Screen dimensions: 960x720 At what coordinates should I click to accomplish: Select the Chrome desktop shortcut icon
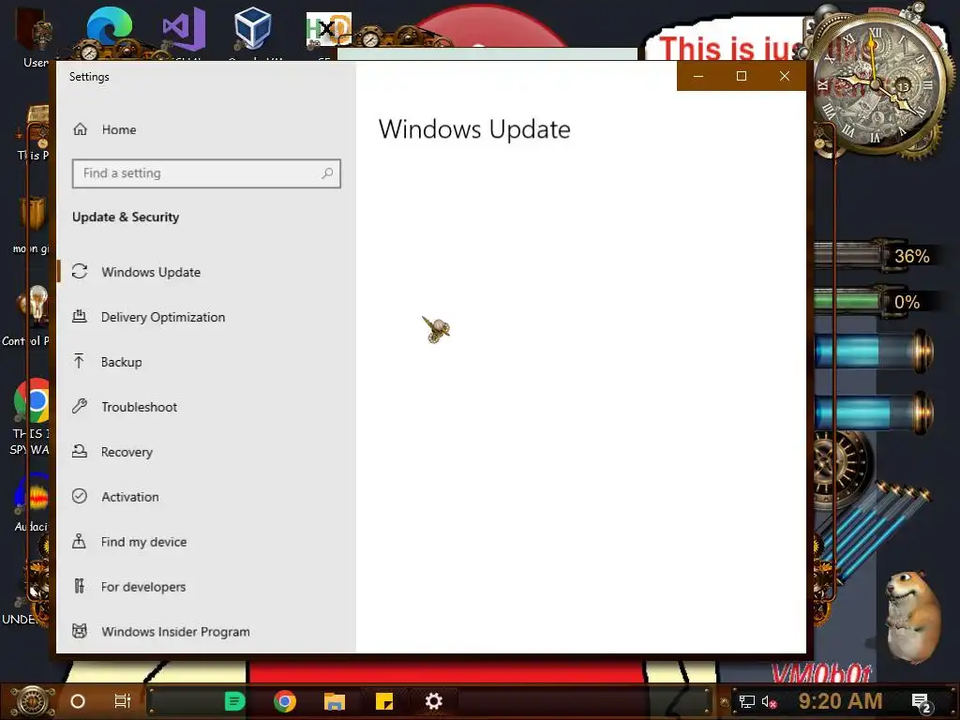32,401
